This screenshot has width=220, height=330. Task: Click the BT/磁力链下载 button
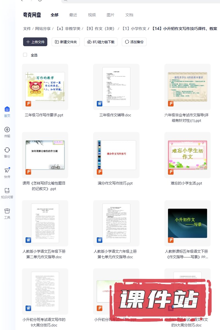(101, 42)
